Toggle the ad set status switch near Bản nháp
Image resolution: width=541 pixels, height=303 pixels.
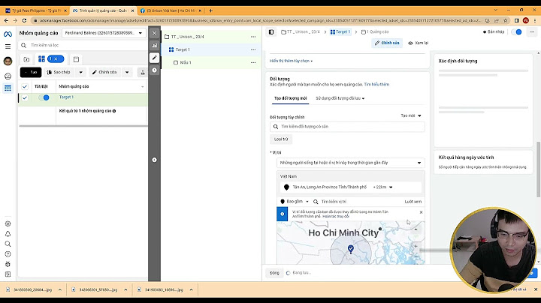[516, 32]
